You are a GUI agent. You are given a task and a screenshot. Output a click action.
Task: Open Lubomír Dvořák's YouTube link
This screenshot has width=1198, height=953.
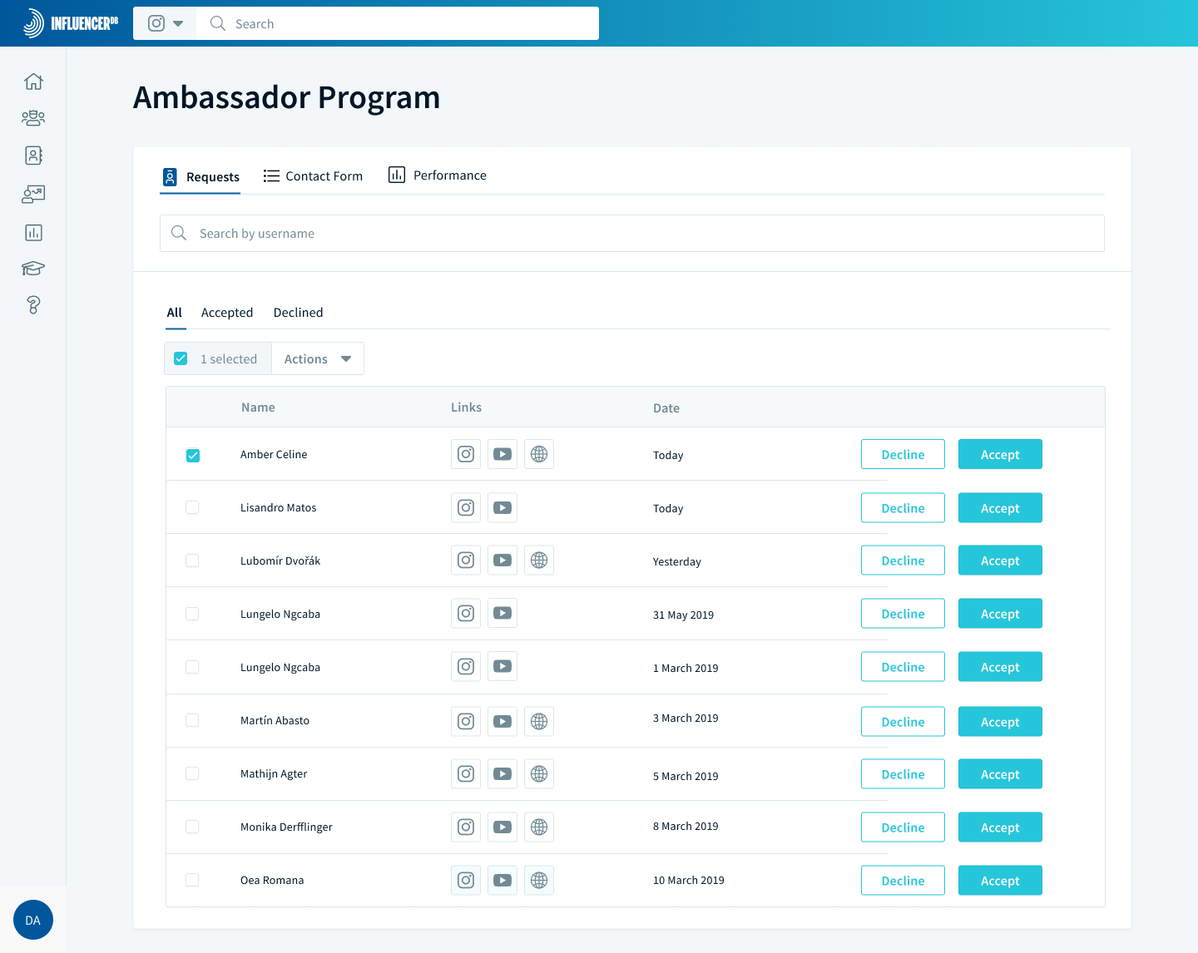pos(502,560)
